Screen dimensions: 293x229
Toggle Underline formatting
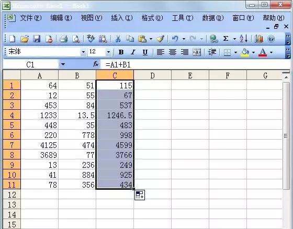145,52
